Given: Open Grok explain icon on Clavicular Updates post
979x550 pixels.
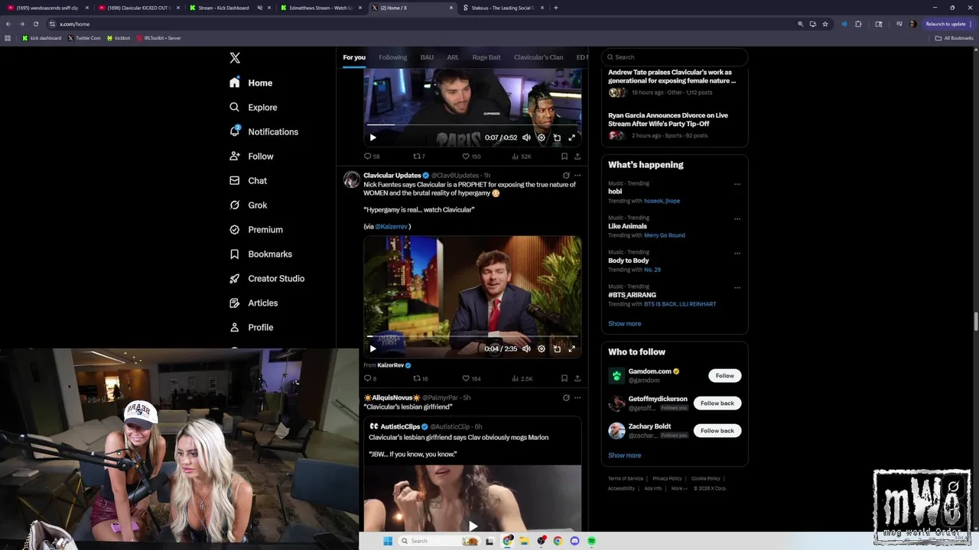Looking at the screenshot, I should coord(566,175).
